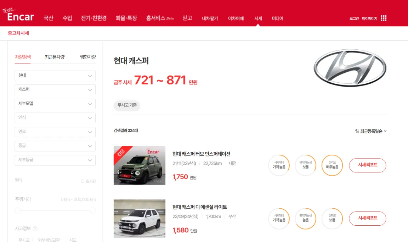Click the 주행거리 slider minimum handle
This screenshot has width=408, height=242.
coord(18,210)
